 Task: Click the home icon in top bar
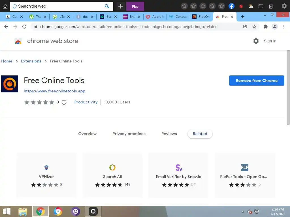tap(5, 6)
